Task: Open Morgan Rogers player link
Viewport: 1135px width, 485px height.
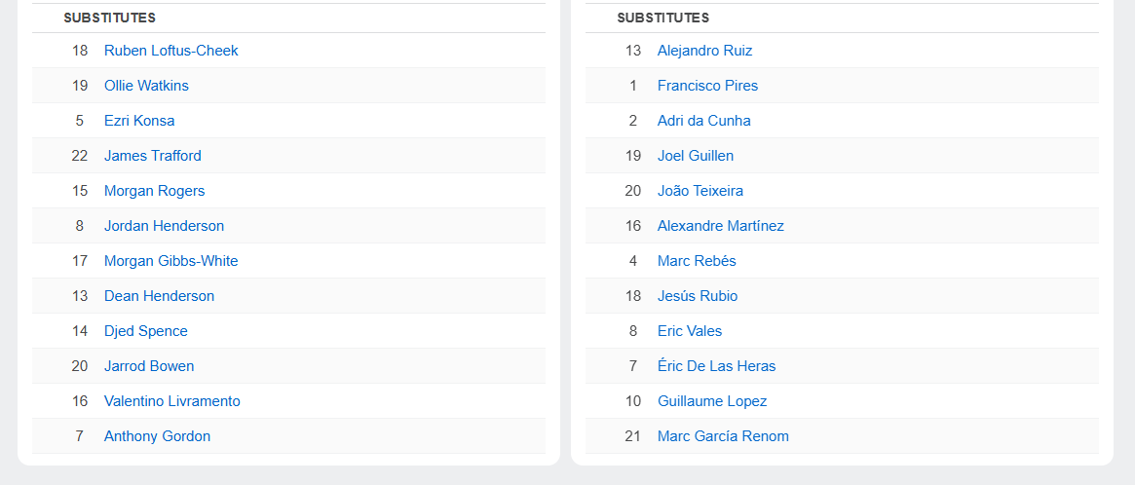Action: [x=154, y=191]
